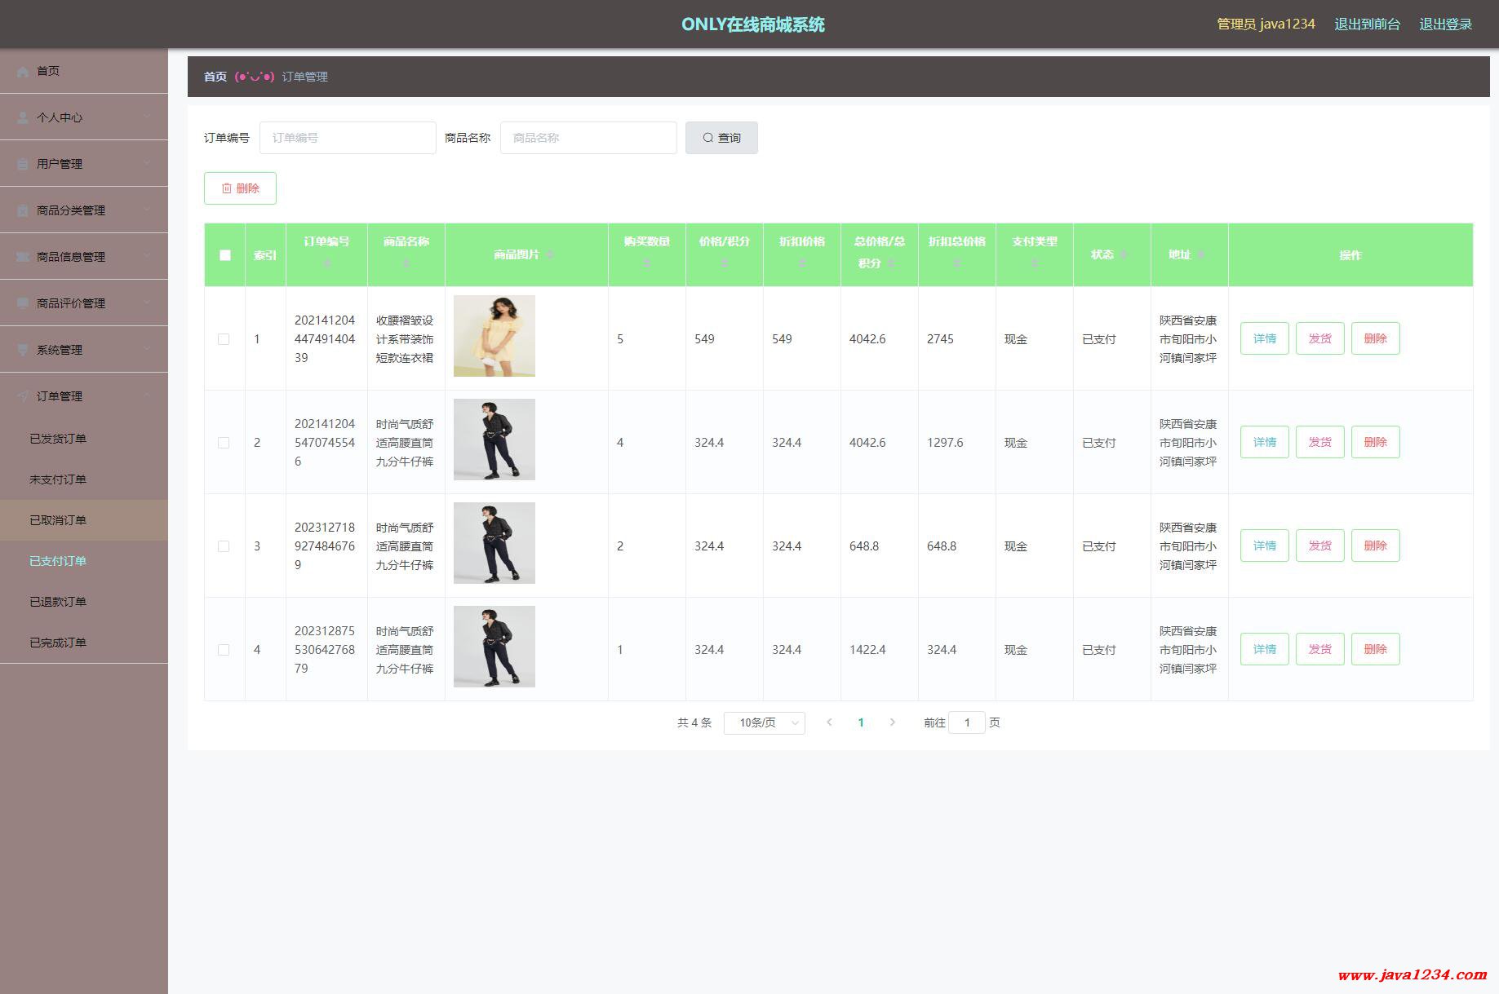Click 首页 in the breadcrumb

pos(215,77)
